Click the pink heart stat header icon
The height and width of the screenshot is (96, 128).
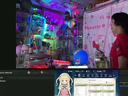point(90,91)
